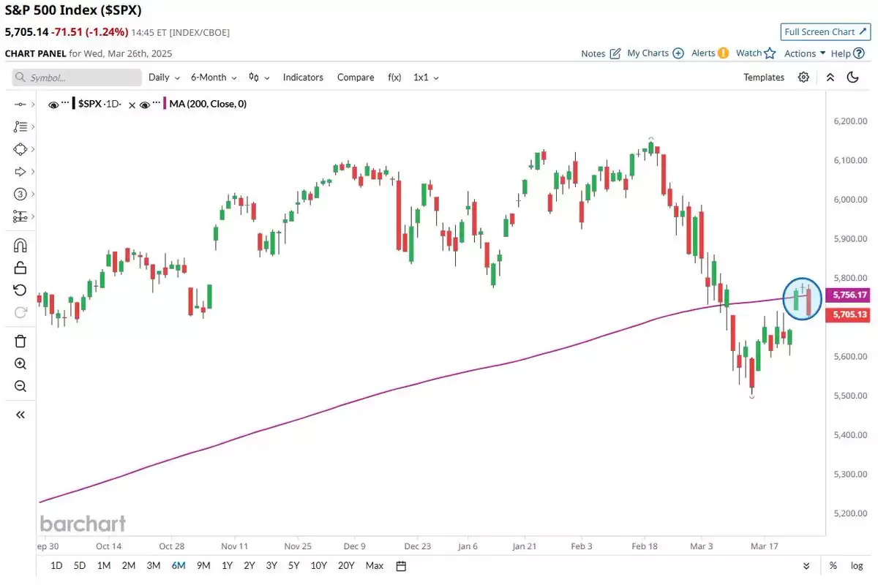
Task: Open the calendar date range icon
Action: tap(400, 565)
